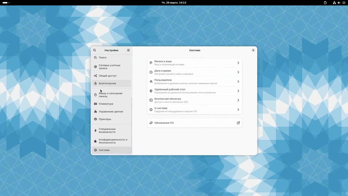Click the users icon beside Пользователи
Viewport: 348px width, 196px height.
click(151, 81)
